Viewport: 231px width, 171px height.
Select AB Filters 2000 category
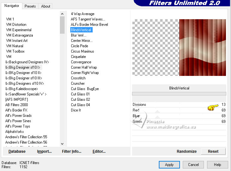point(16,105)
